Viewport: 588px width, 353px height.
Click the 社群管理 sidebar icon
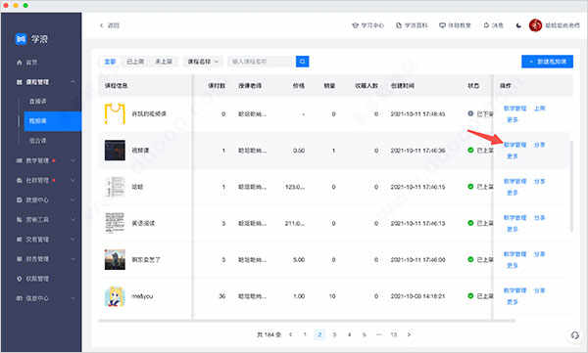[x=20, y=181]
